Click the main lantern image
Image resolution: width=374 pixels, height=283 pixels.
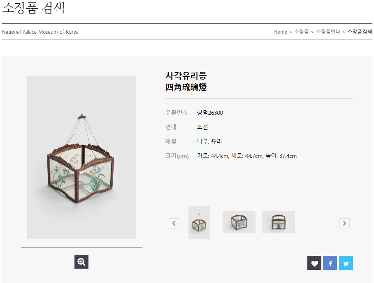click(81, 157)
